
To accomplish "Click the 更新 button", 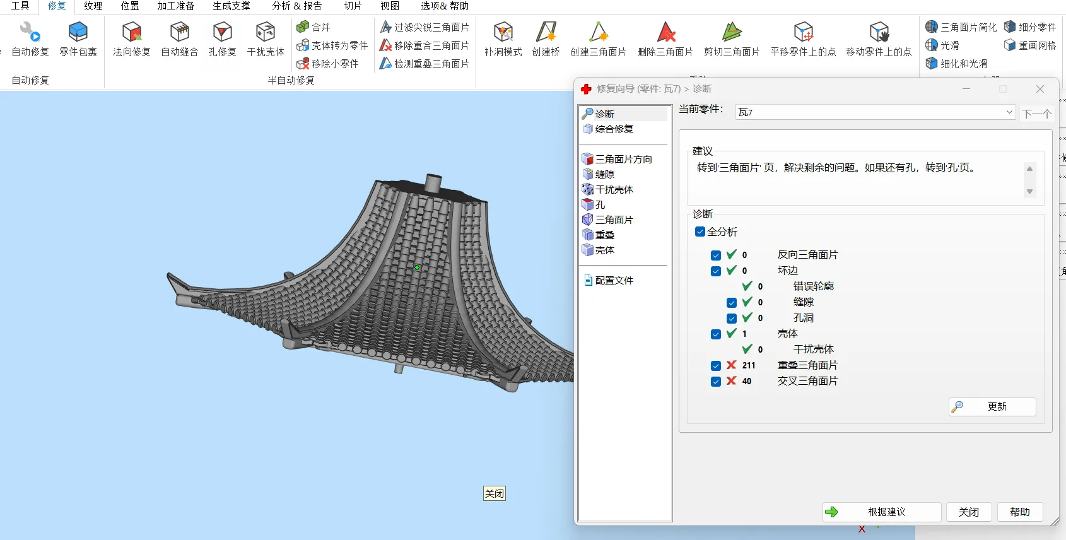I will [x=992, y=407].
